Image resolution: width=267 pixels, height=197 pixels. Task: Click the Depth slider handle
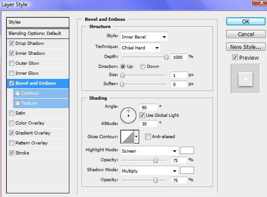[x=166, y=57]
